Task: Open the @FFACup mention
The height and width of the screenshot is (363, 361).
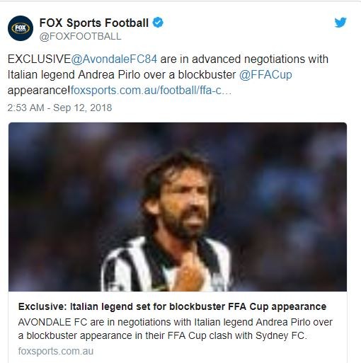Action: click(265, 75)
